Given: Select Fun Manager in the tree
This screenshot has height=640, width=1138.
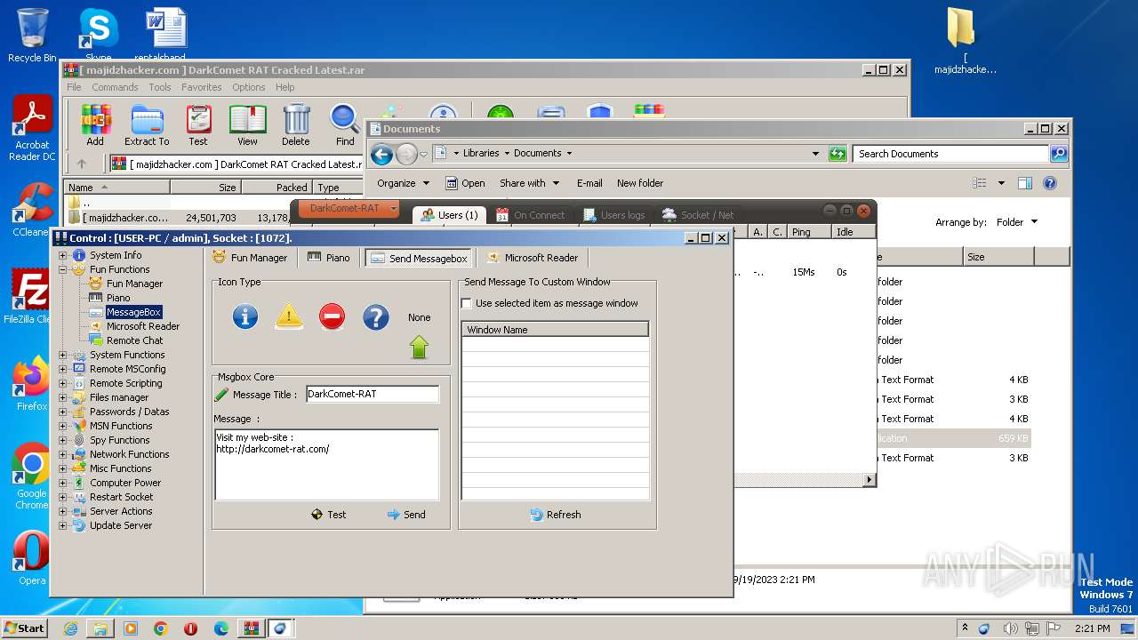Looking at the screenshot, I should (134, 284).
